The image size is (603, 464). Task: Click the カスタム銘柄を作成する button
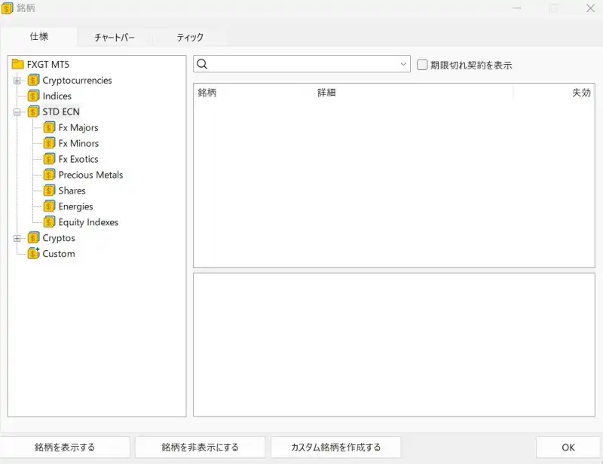[335, 447]
